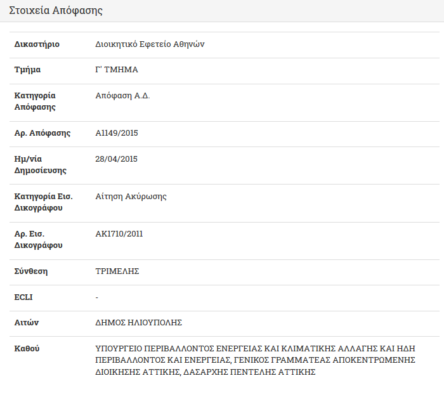Screen dimensions: 444x397
Task: Click the Κατηγορία Εισ. Δικογράφου label
Action: point(44,202)
